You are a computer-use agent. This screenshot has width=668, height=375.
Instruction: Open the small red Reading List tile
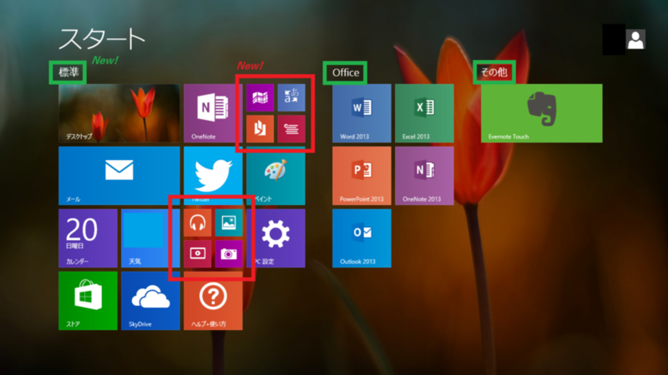[291, 129]
